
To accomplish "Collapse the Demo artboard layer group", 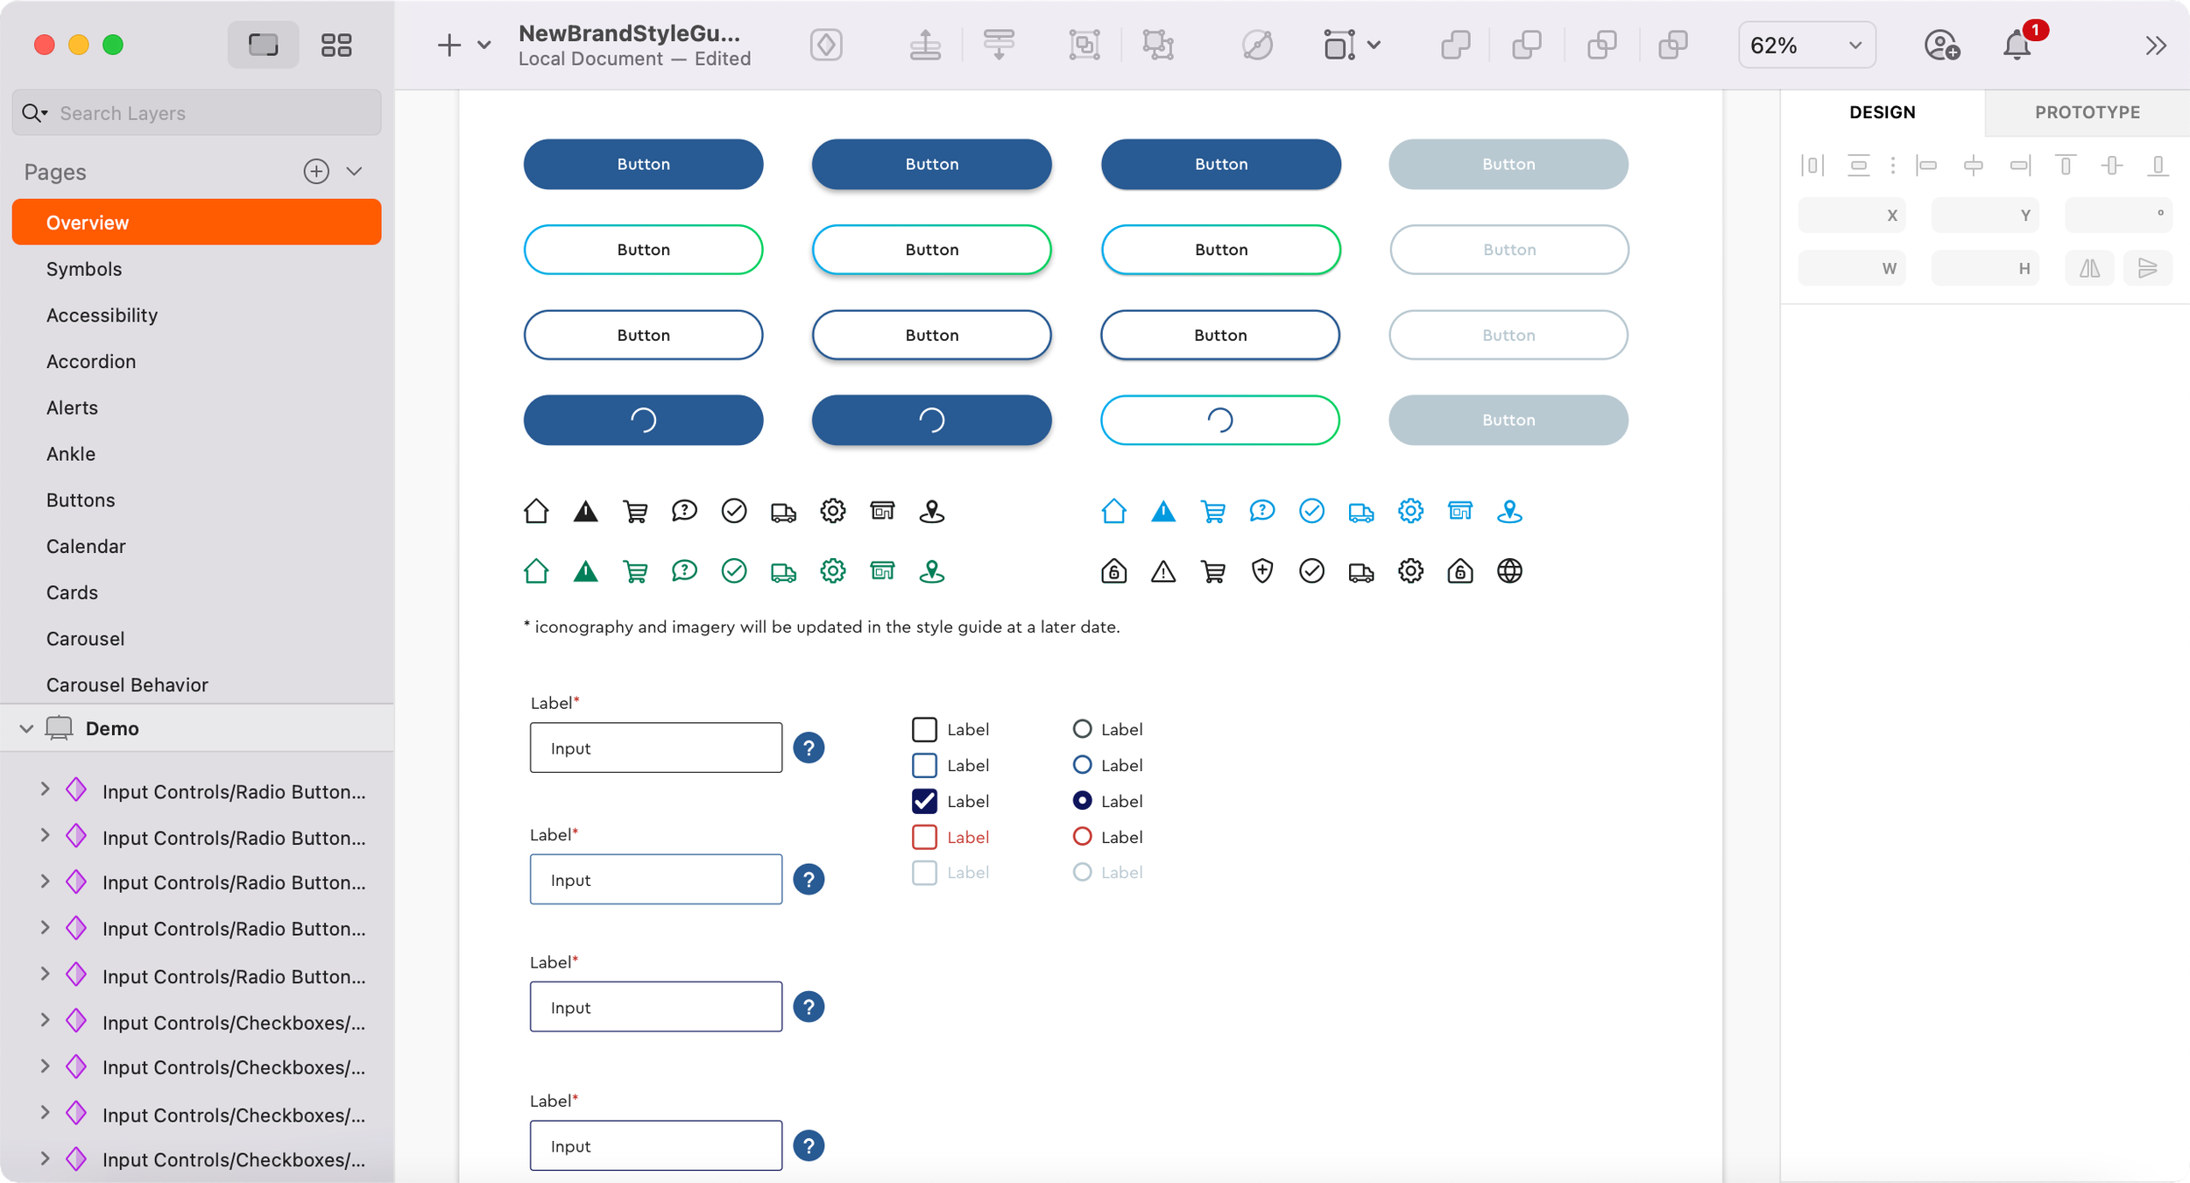I will 26,729.
